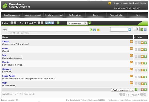149x102 pixels.
Task: Open the User role link
Action: coord(4,83)
